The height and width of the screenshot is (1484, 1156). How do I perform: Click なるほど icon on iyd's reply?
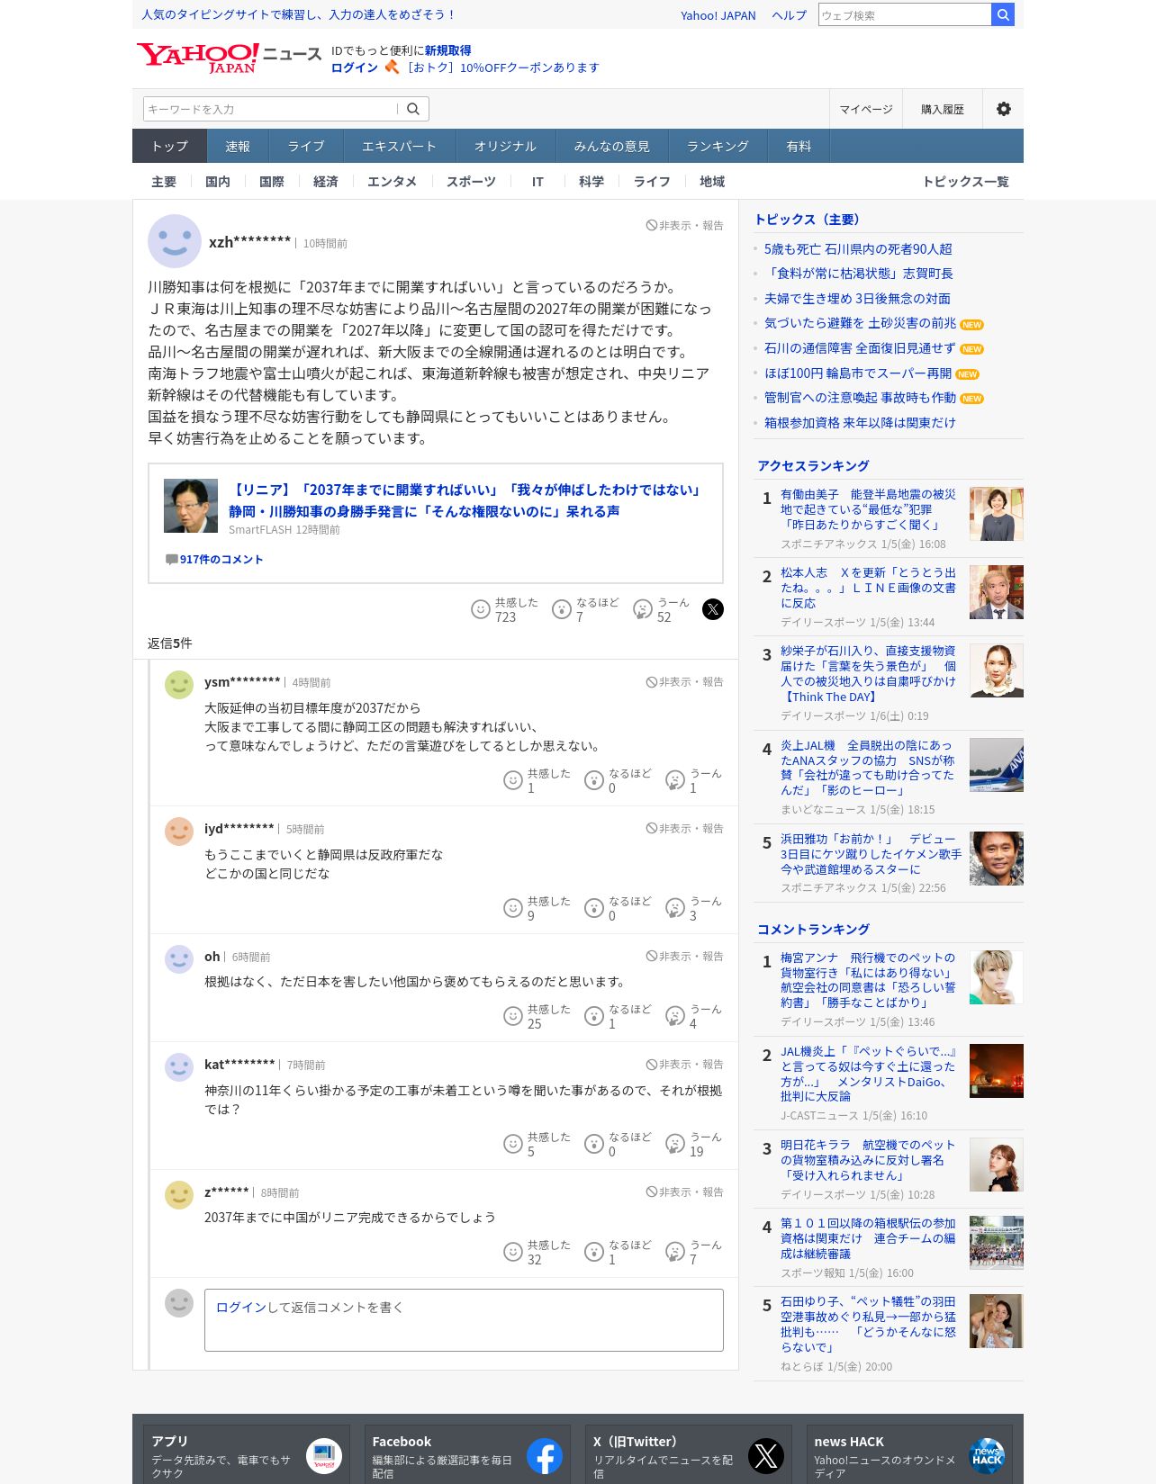click(x=594, y=908)
